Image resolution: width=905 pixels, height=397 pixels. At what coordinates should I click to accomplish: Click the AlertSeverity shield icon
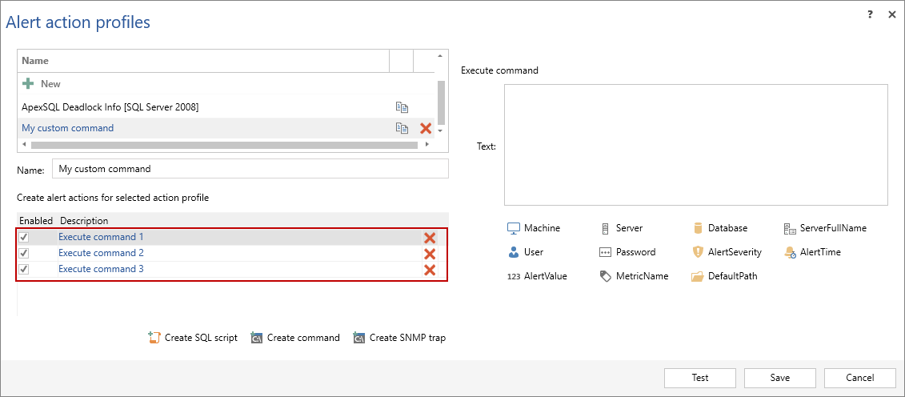(699, 252)
